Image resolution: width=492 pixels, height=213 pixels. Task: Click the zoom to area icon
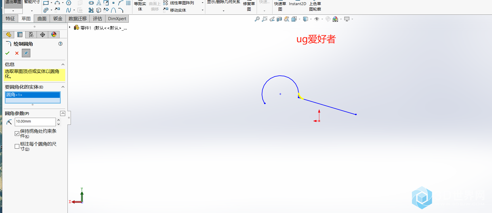pyautogui.click(x=265, y=19)
